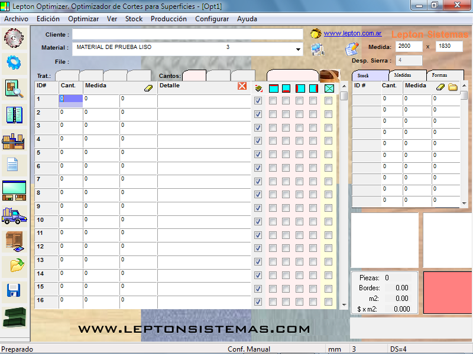Click the layout magnifier preview icon
Image resolution: width=473 pixels, height=354 pixels.
click(14, 89)
